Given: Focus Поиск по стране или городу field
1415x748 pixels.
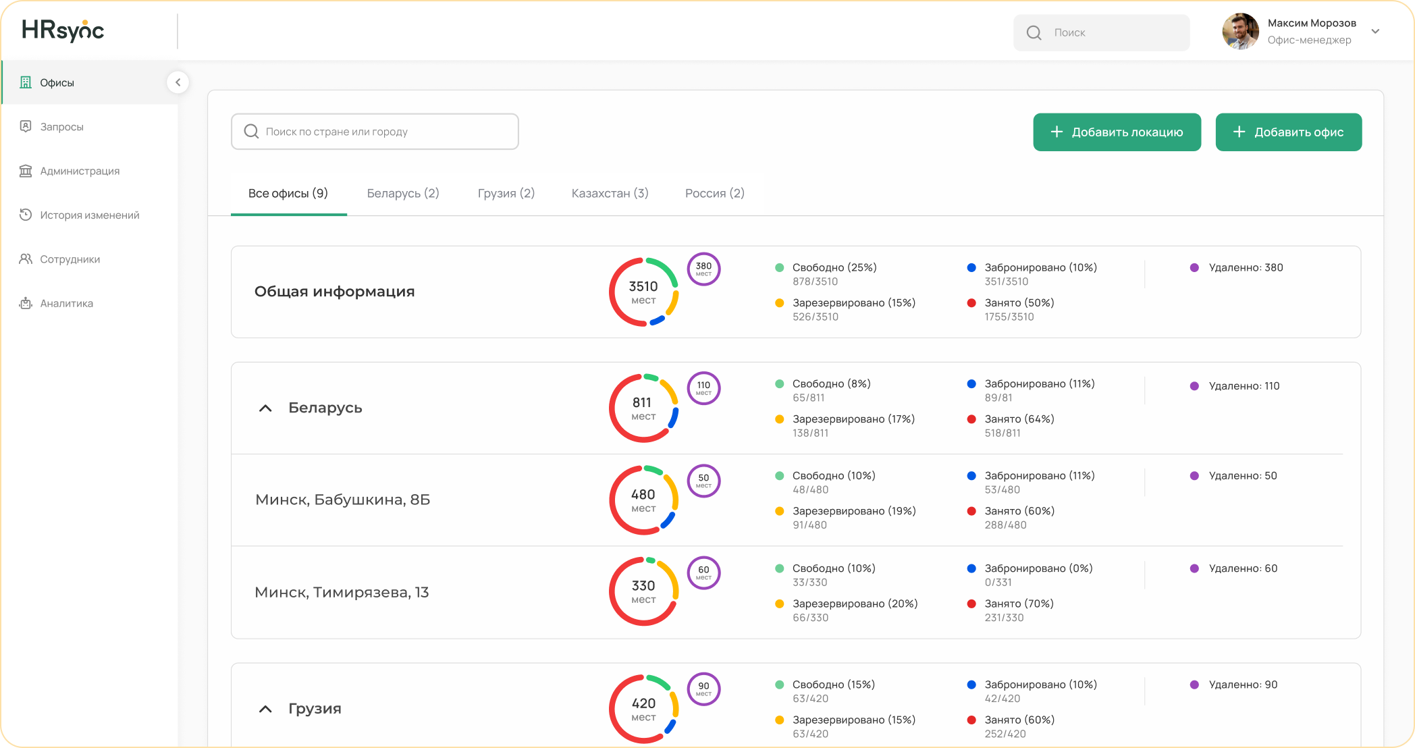Looking at the screenshot, I should point(375,132).
